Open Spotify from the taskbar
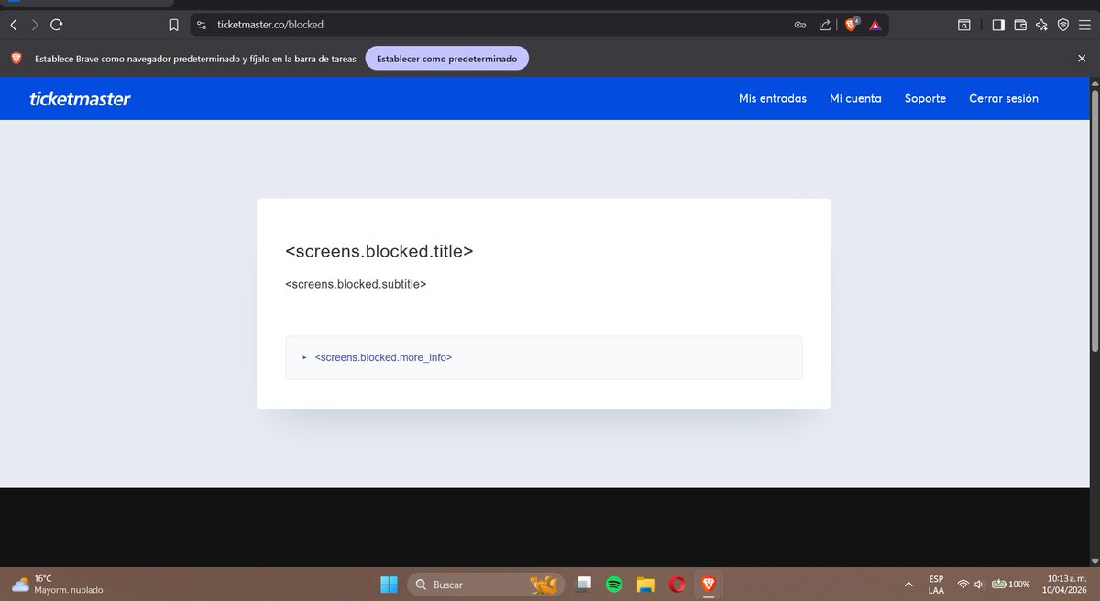The width and height of the screenshot is (1100, 601). (614, 584)
